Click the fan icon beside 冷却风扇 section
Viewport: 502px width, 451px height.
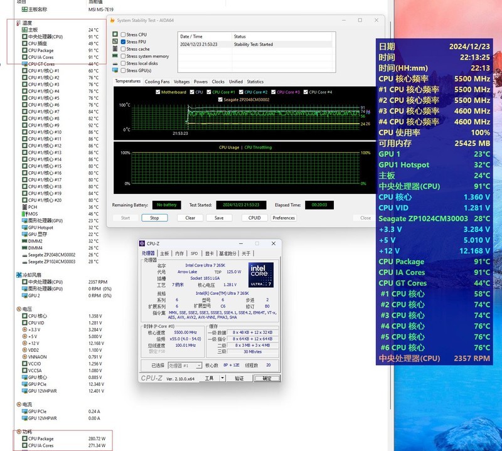(18, 275)
